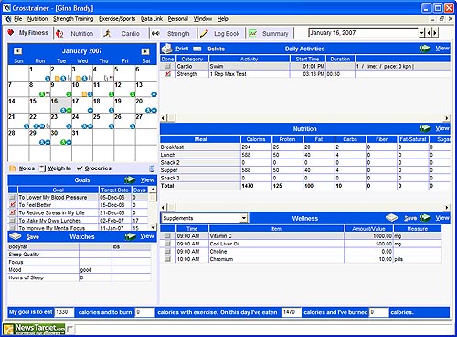Click the Goals list up scroll arrow

[154, 190]
